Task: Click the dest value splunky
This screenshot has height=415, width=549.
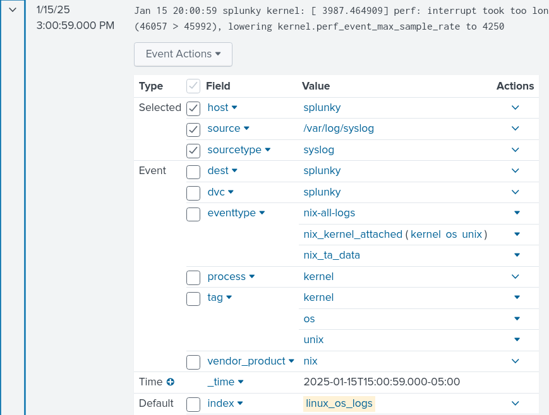Action: tap(322, 171)
